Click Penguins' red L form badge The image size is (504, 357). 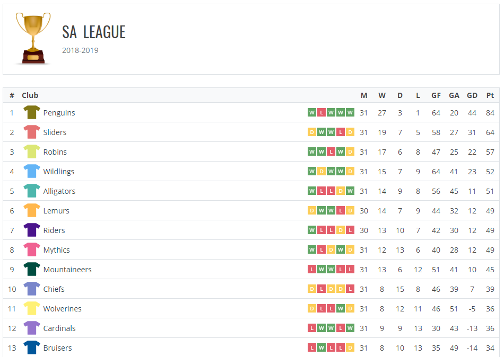click(x=321, y=112)
